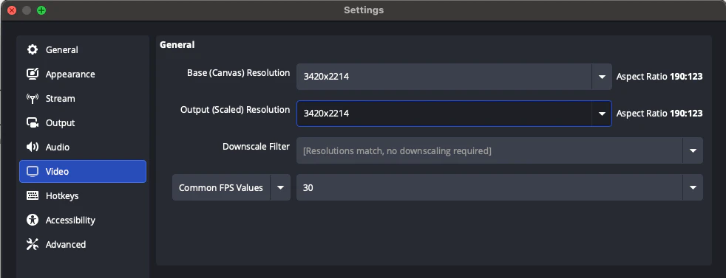Click Output Resolution 3420x2214 text field

pos(444,114)
